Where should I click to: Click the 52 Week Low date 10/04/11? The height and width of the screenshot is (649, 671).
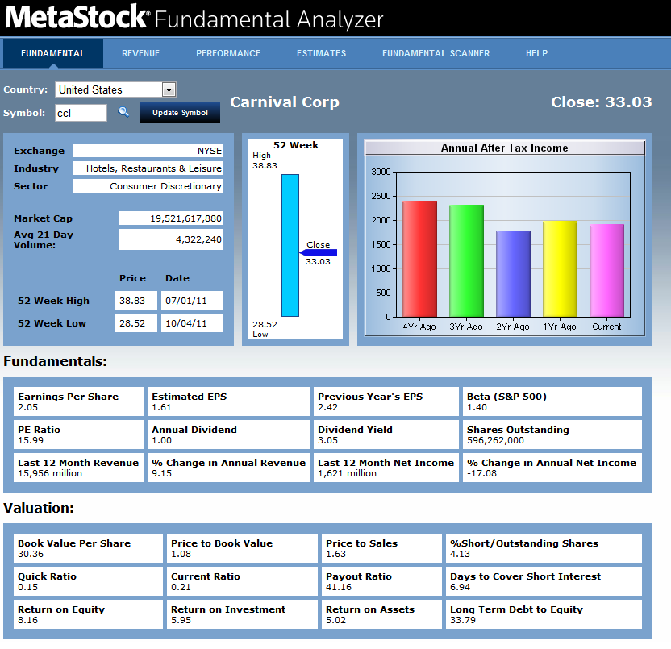click(192, 323)
